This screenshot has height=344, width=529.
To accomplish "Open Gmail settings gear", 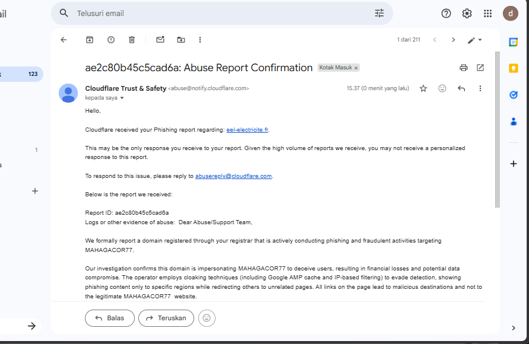I will pos(467,14).
